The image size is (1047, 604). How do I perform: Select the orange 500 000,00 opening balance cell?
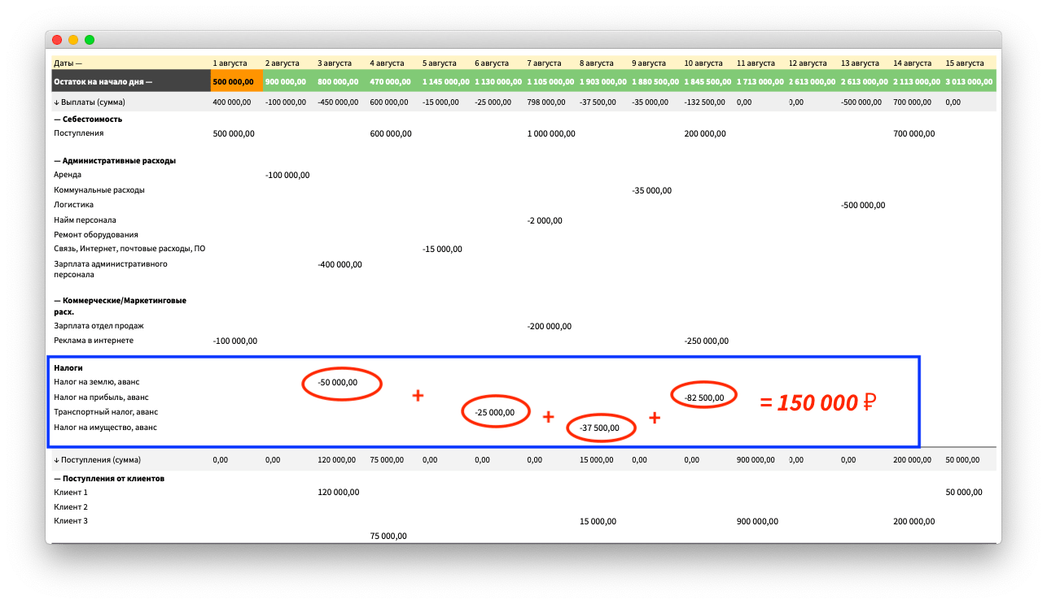point(237,81)
